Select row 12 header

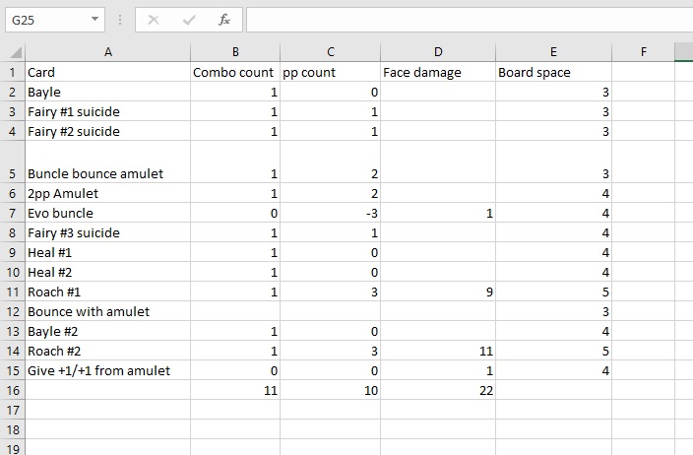[x=13, y=312]
